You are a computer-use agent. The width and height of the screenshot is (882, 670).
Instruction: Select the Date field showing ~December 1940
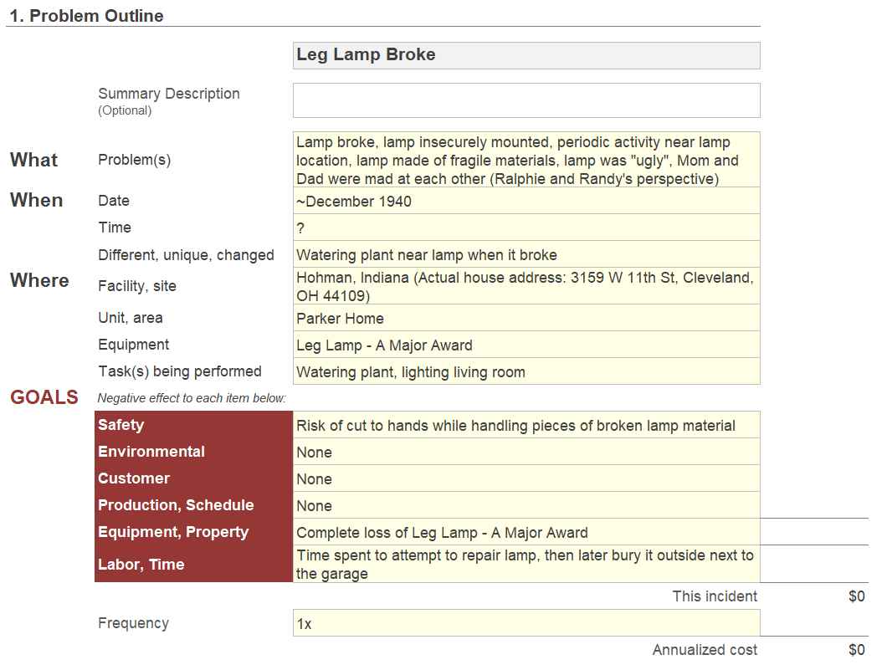(x=526, y=201)
